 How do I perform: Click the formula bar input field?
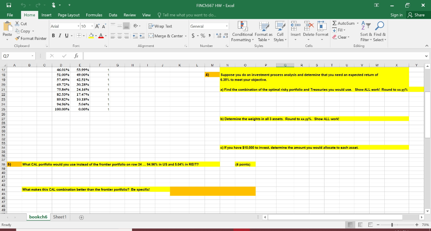[x=253, y=56]
